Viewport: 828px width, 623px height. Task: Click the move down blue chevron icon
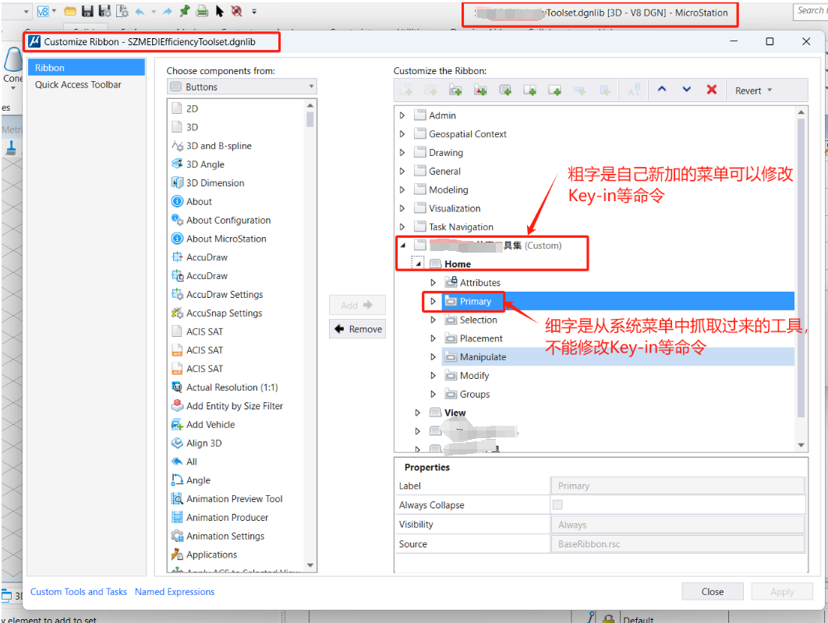686,90
